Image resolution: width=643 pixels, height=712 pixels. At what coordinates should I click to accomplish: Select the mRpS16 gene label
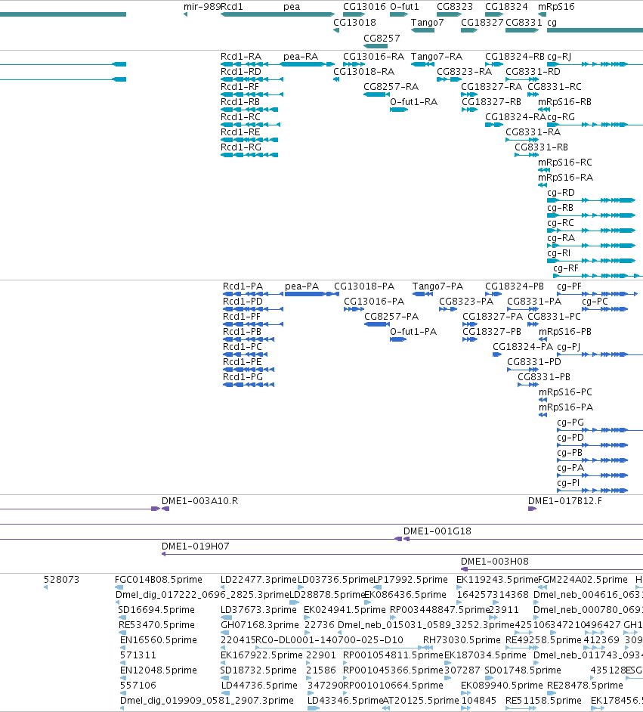pos(556,7)
